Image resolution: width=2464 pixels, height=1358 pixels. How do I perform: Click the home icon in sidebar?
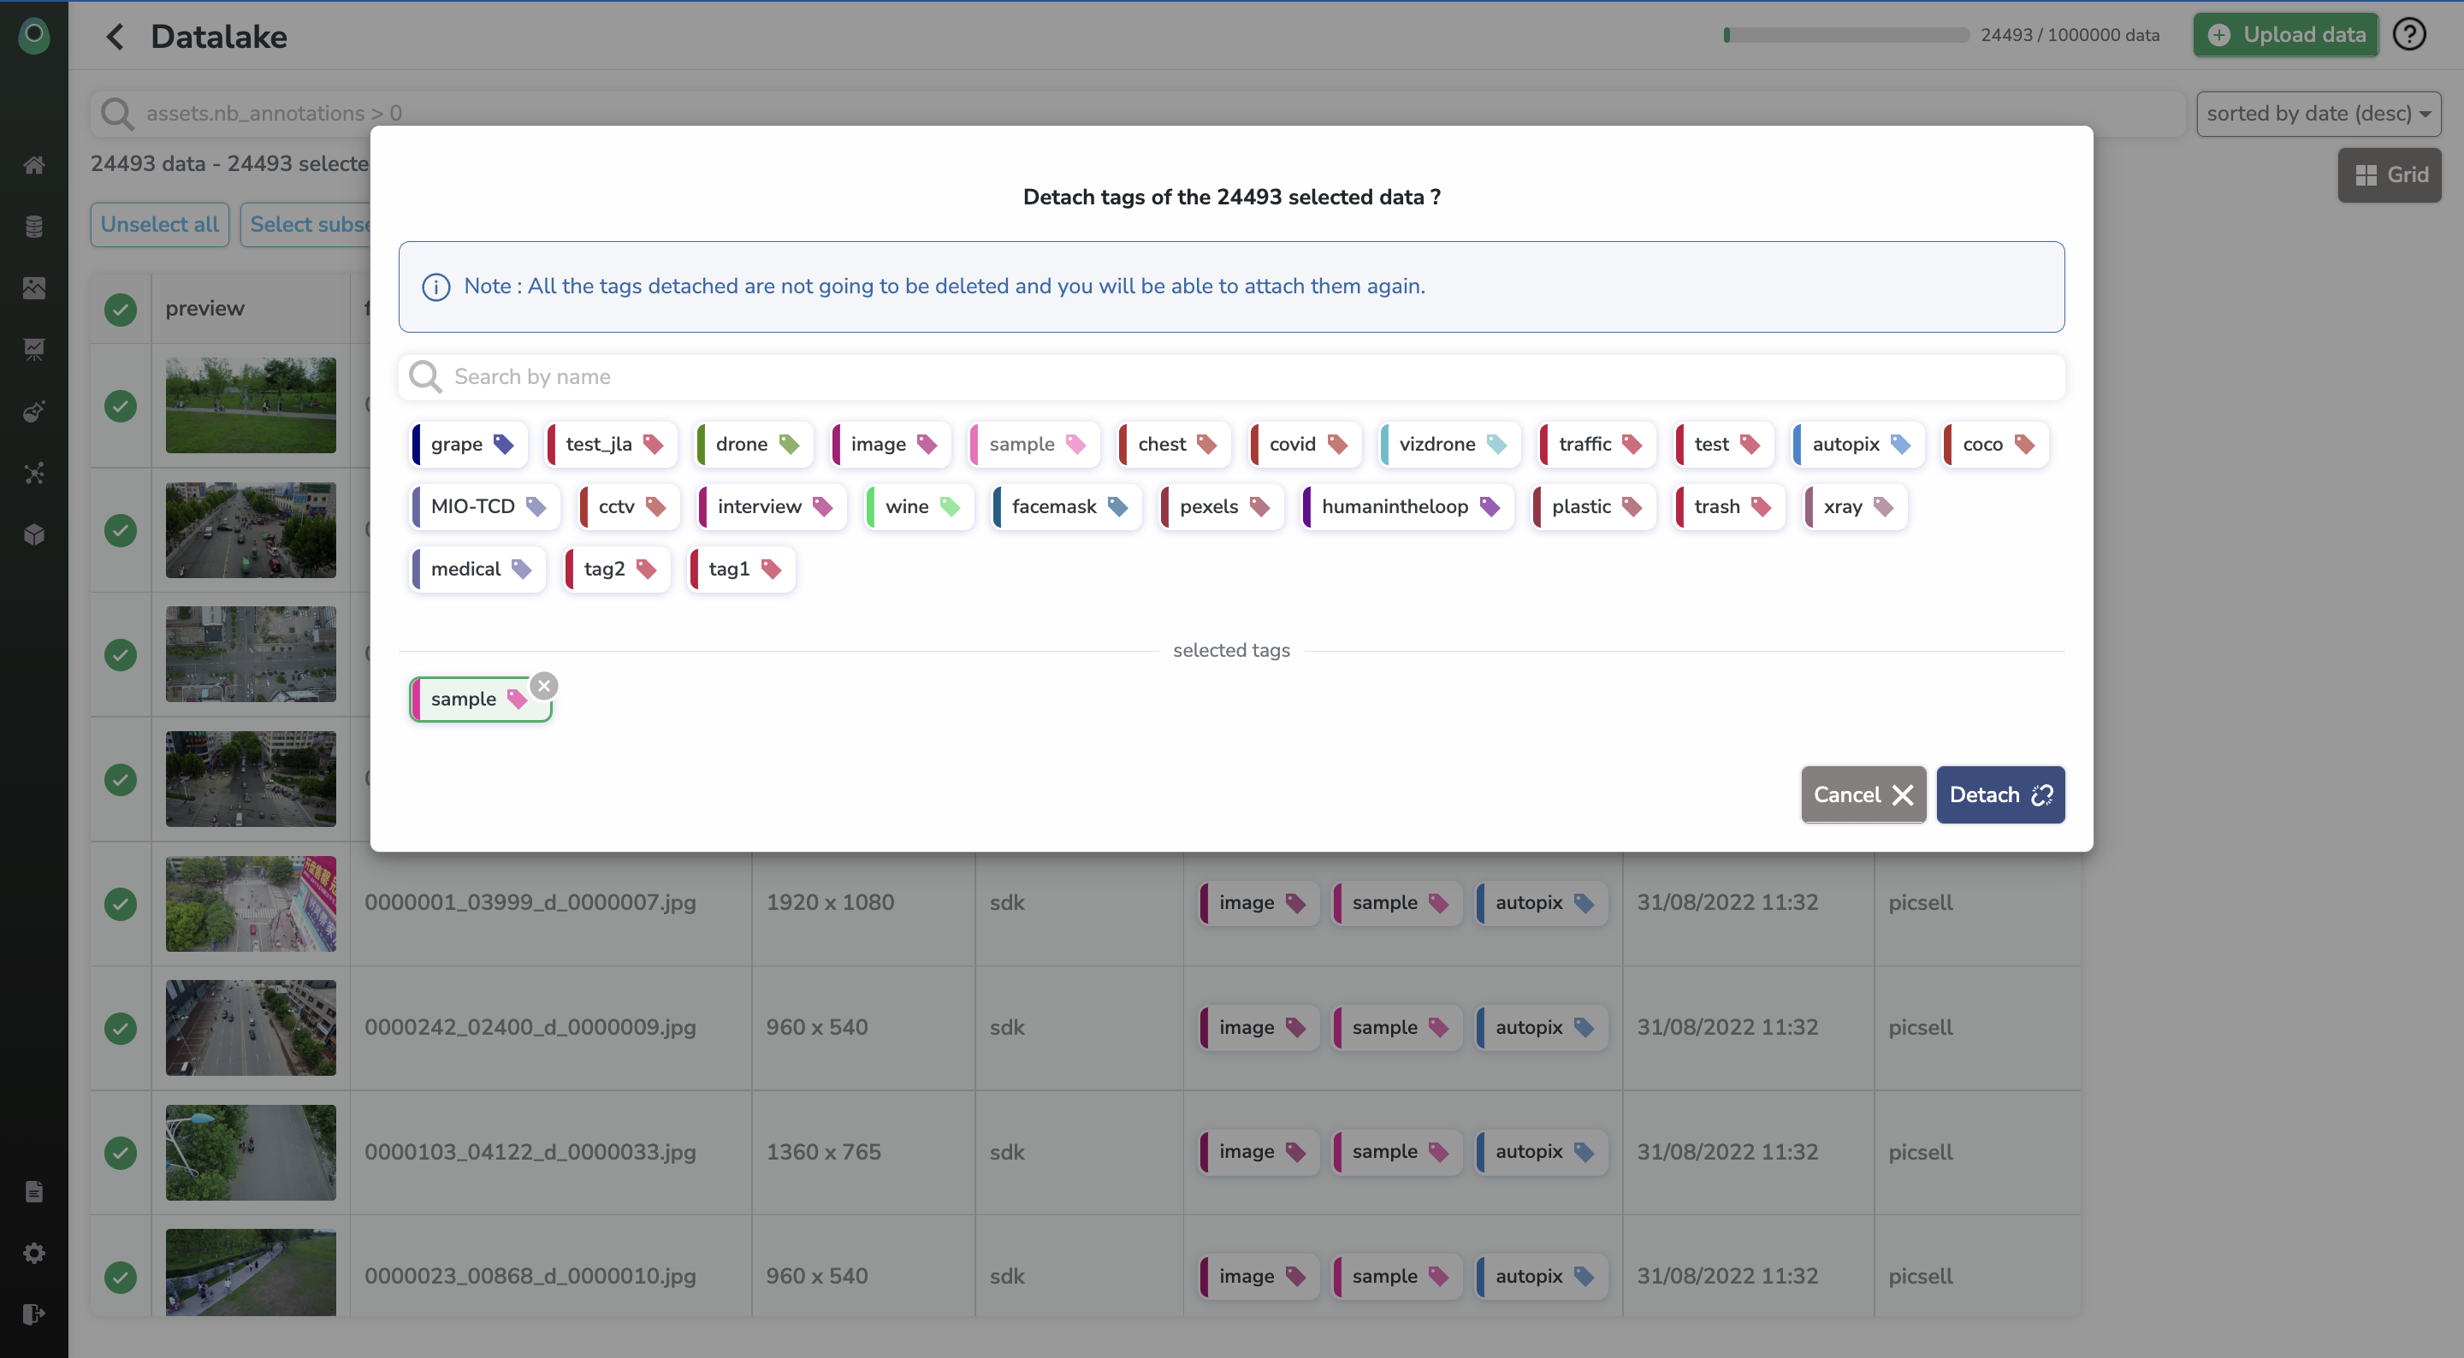click(x=34, y=164)
